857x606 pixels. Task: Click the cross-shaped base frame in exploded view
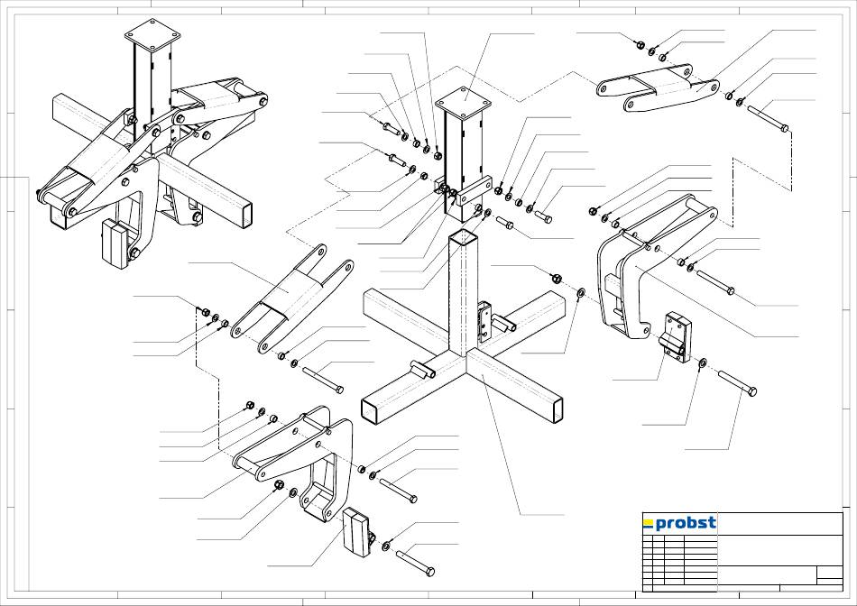tap(463, 326)
